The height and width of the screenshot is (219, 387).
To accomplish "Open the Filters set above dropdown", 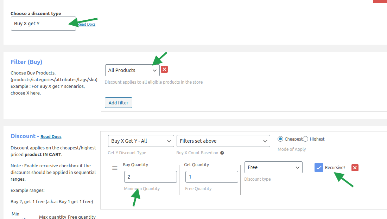I will coord(223,141).
